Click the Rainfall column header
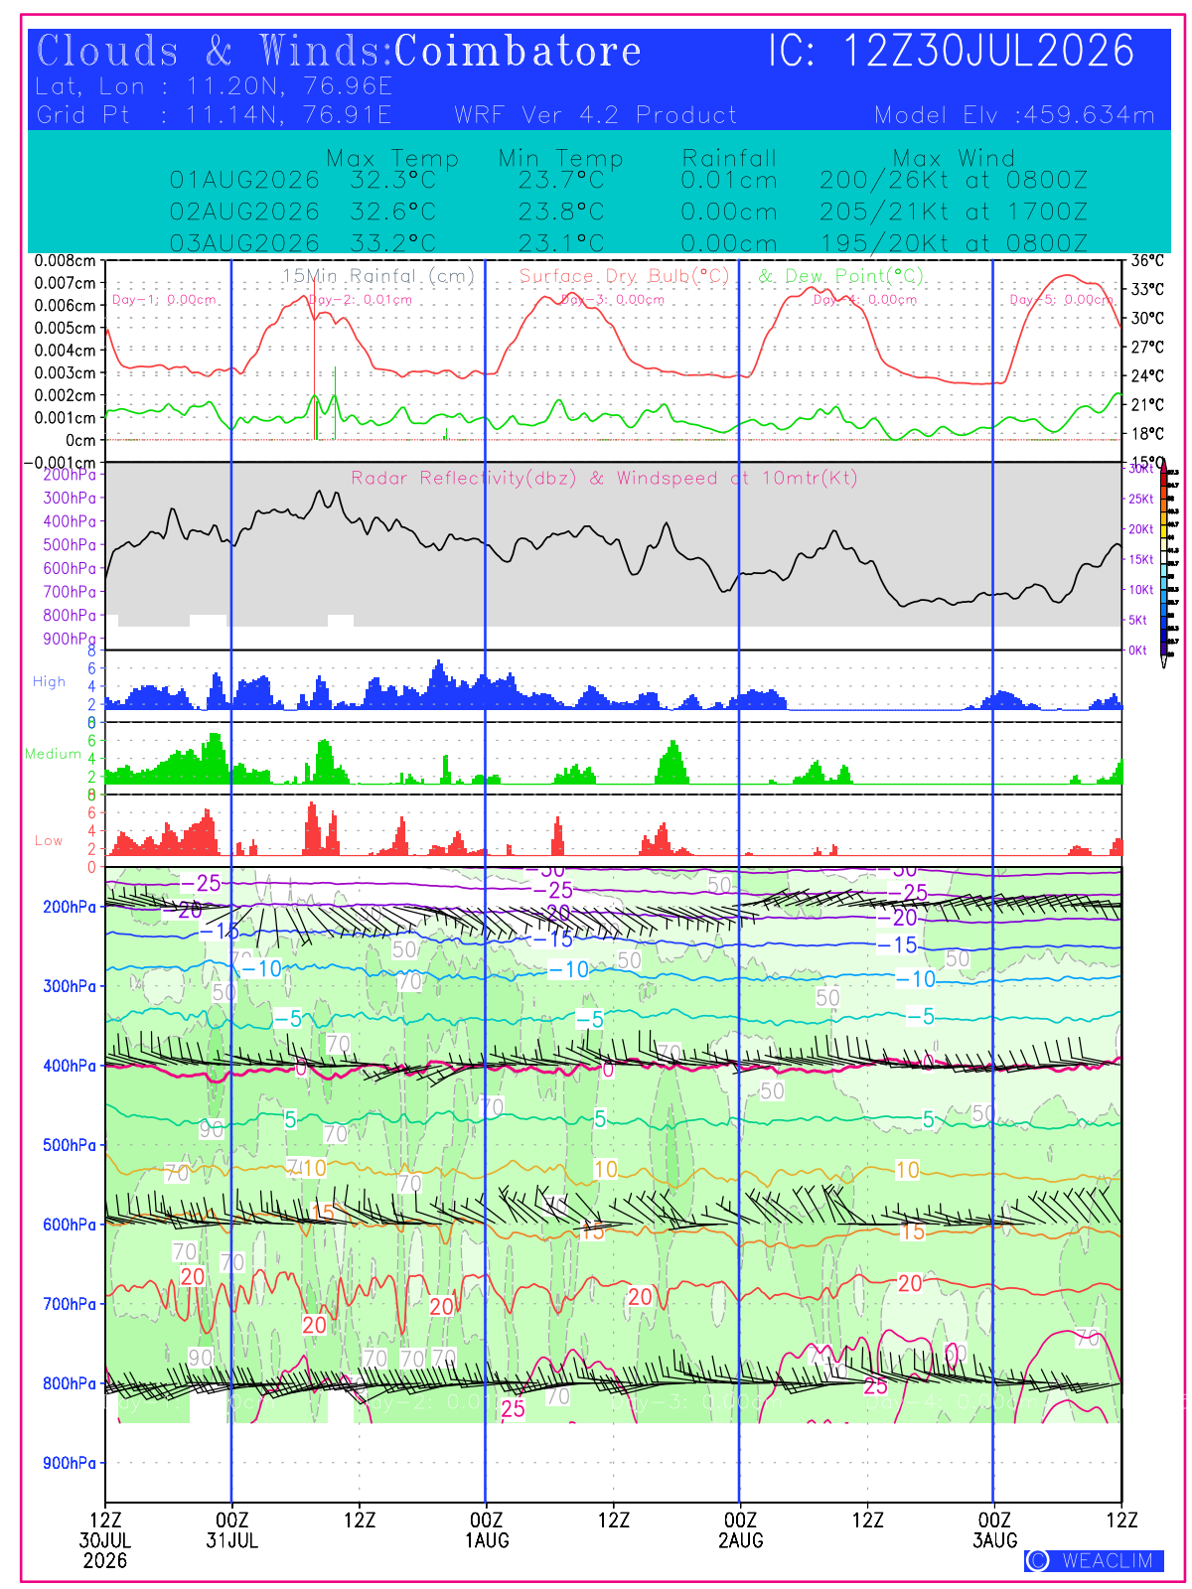The height and width of the screenshot is (1589, 1192). (729, 158)
